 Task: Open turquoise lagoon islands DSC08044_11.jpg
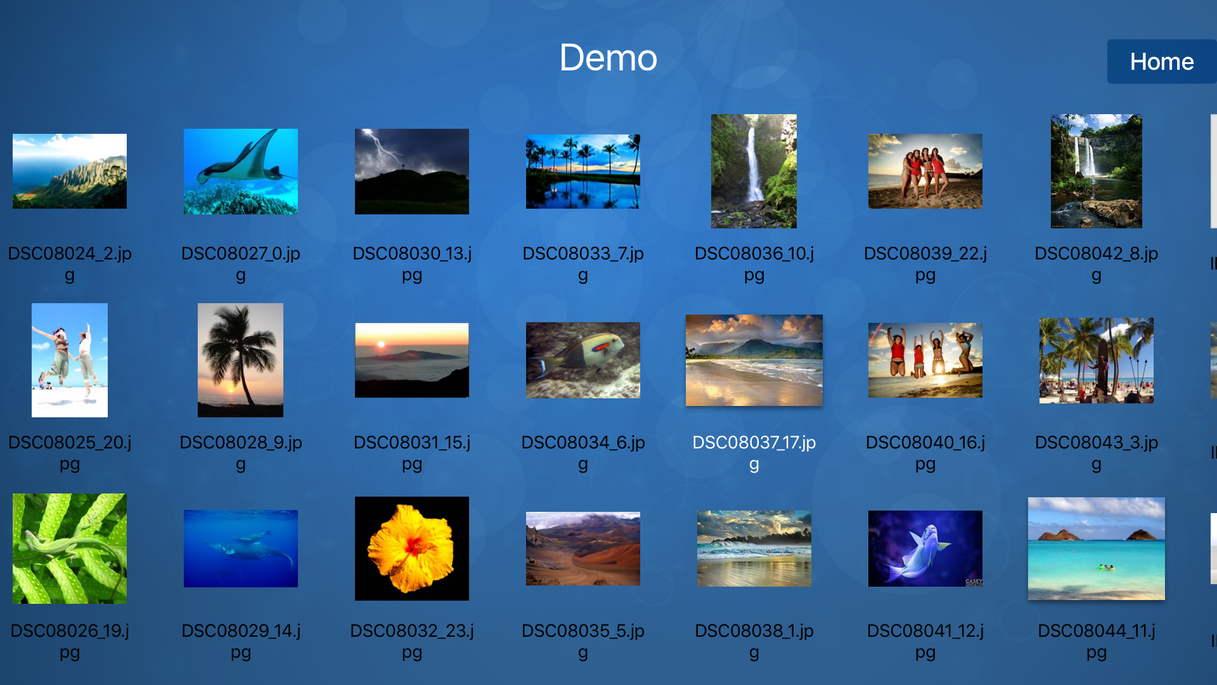(1096, 549)
